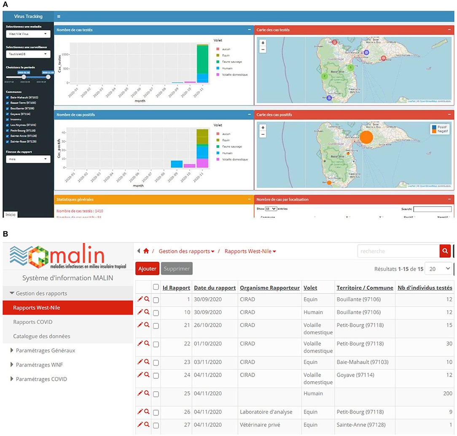View report 21 with the magnifier icon

point(147,325)
